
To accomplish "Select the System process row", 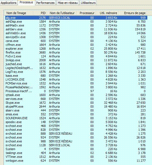I will pos(76,149).
